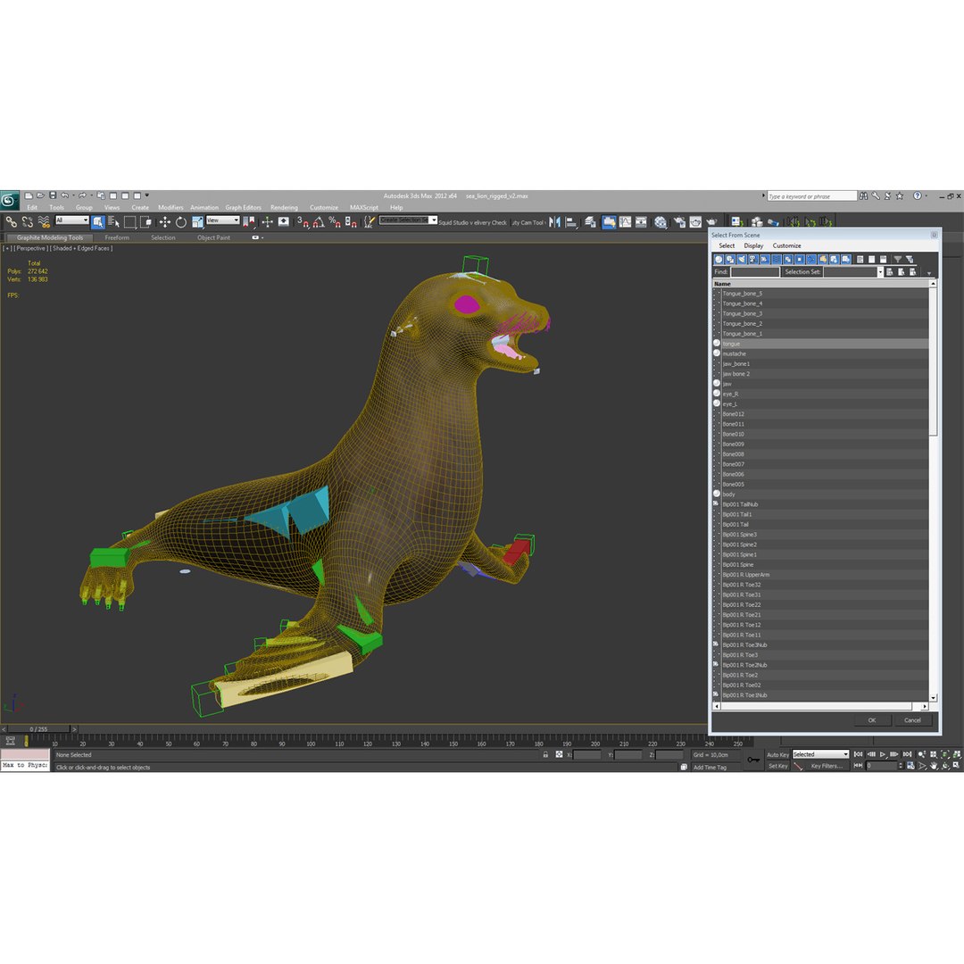Expand quick access toolbar customize arrow

147,195
